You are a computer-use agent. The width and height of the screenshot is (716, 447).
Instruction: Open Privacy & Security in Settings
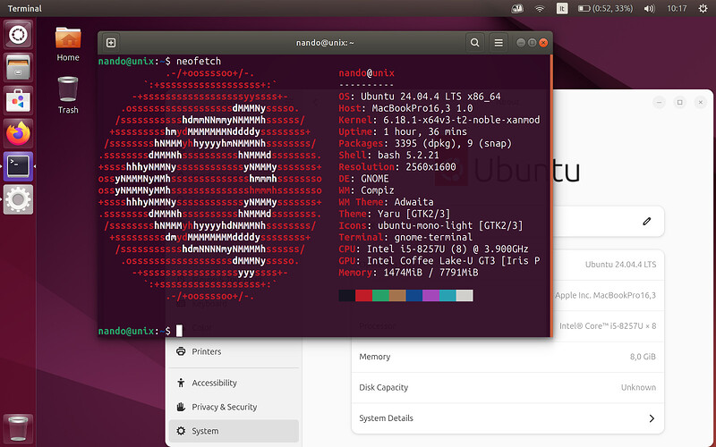coord(234,407)
